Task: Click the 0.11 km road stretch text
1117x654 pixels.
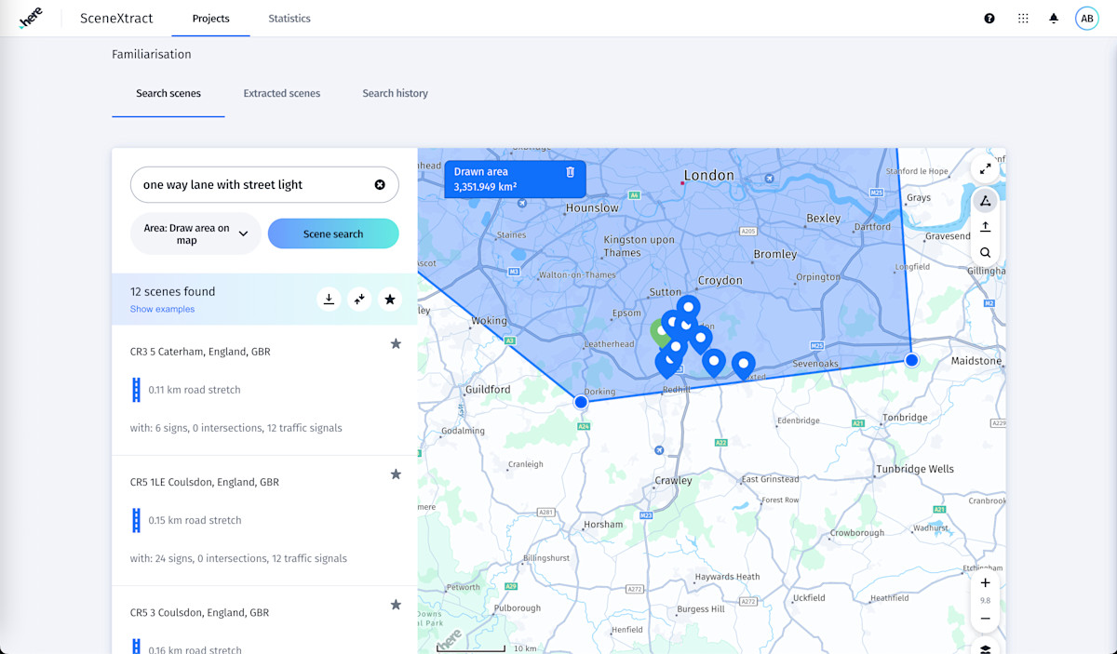Action: [195, 390]
